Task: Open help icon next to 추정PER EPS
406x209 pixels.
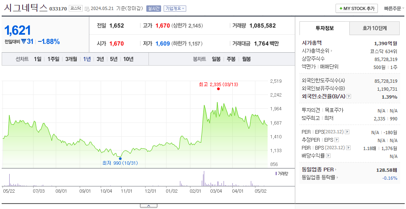Action: 337,140
